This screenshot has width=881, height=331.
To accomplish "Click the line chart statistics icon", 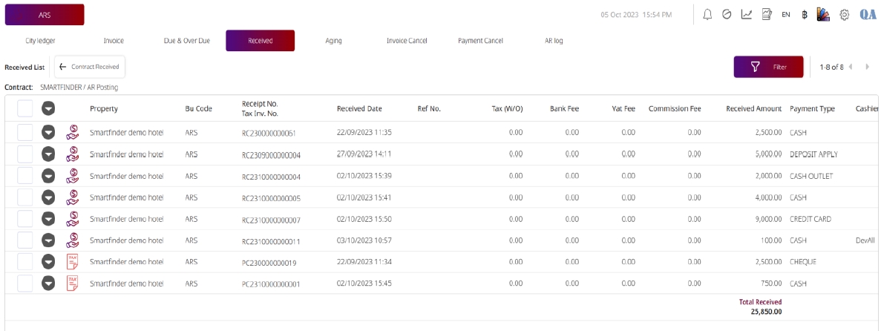I will point(747,15).
